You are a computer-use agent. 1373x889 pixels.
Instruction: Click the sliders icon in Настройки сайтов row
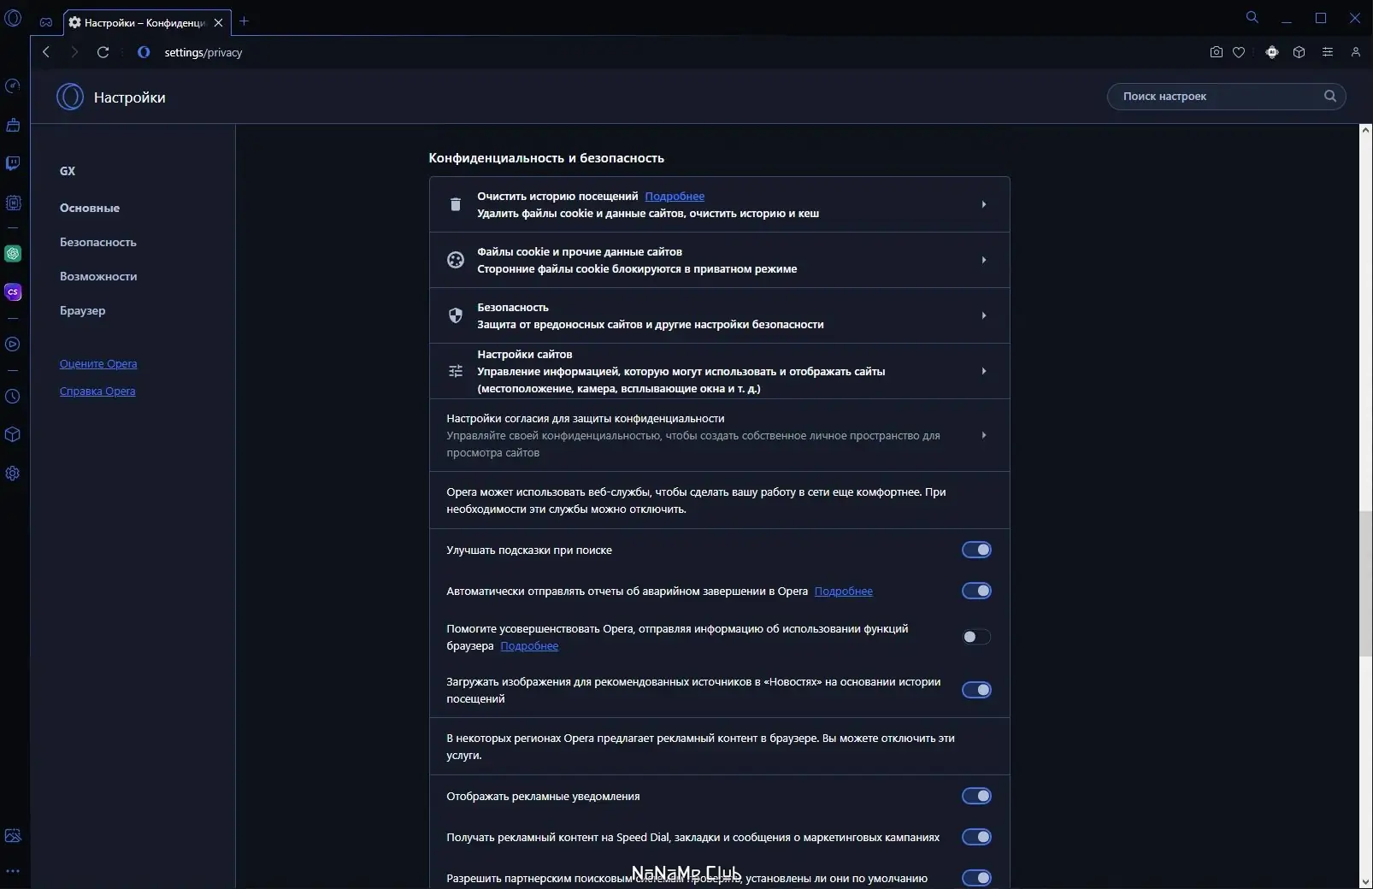[456, 371]
